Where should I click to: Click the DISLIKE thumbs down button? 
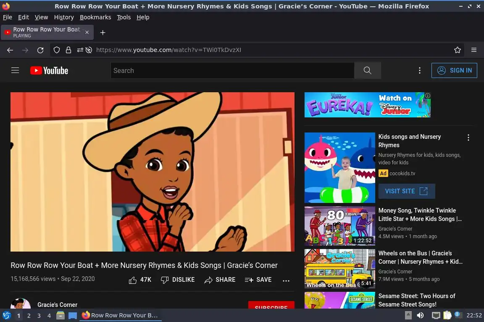click(178, 280)
